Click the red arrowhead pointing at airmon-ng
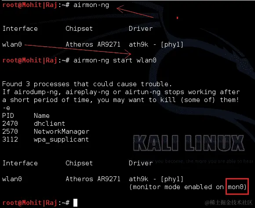 (x=120, y=9)
